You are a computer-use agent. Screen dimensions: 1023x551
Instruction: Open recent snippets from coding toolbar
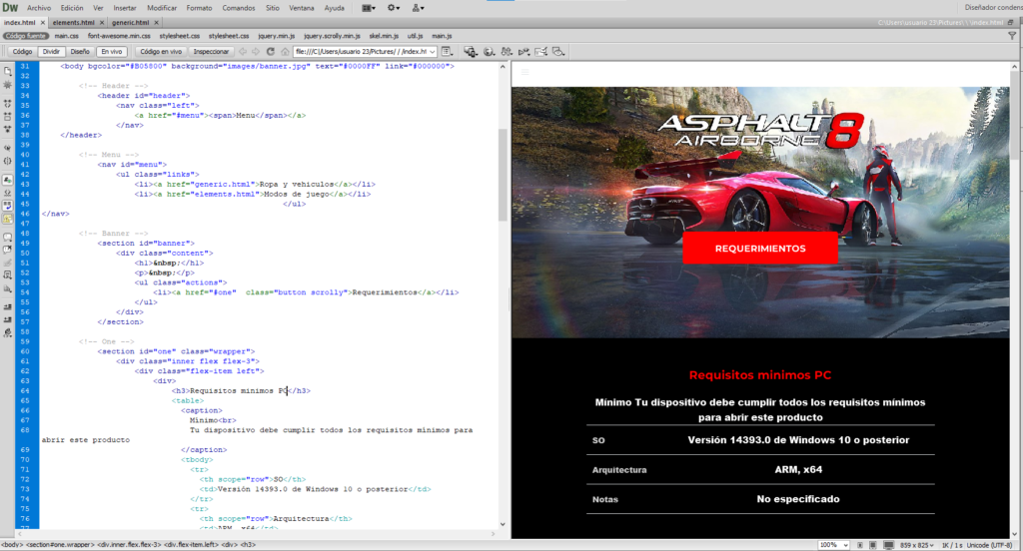coord(8,275)
